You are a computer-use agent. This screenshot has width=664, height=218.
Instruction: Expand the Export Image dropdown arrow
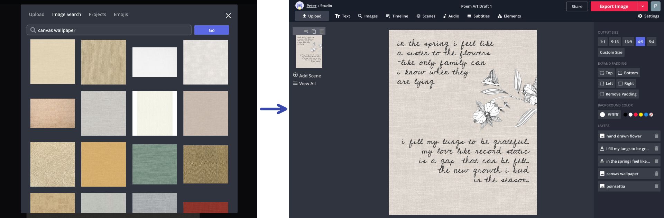pos(643,6)
